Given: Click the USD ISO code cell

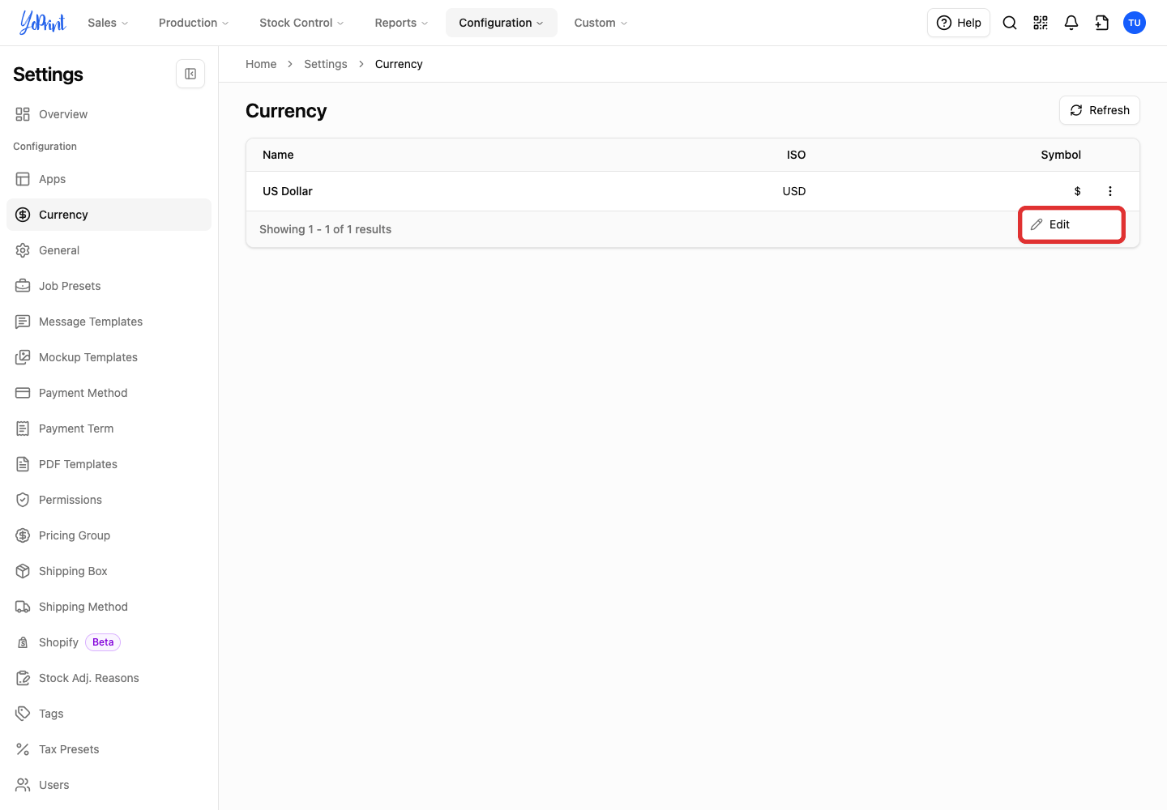Looking at the screenshot, I should pyautogui.click(x=794, y=191).
